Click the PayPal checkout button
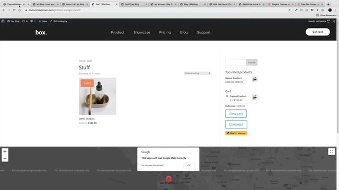 click(x=236, y=133)
